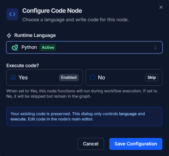Click the Execute code? label

coord(23,66)
